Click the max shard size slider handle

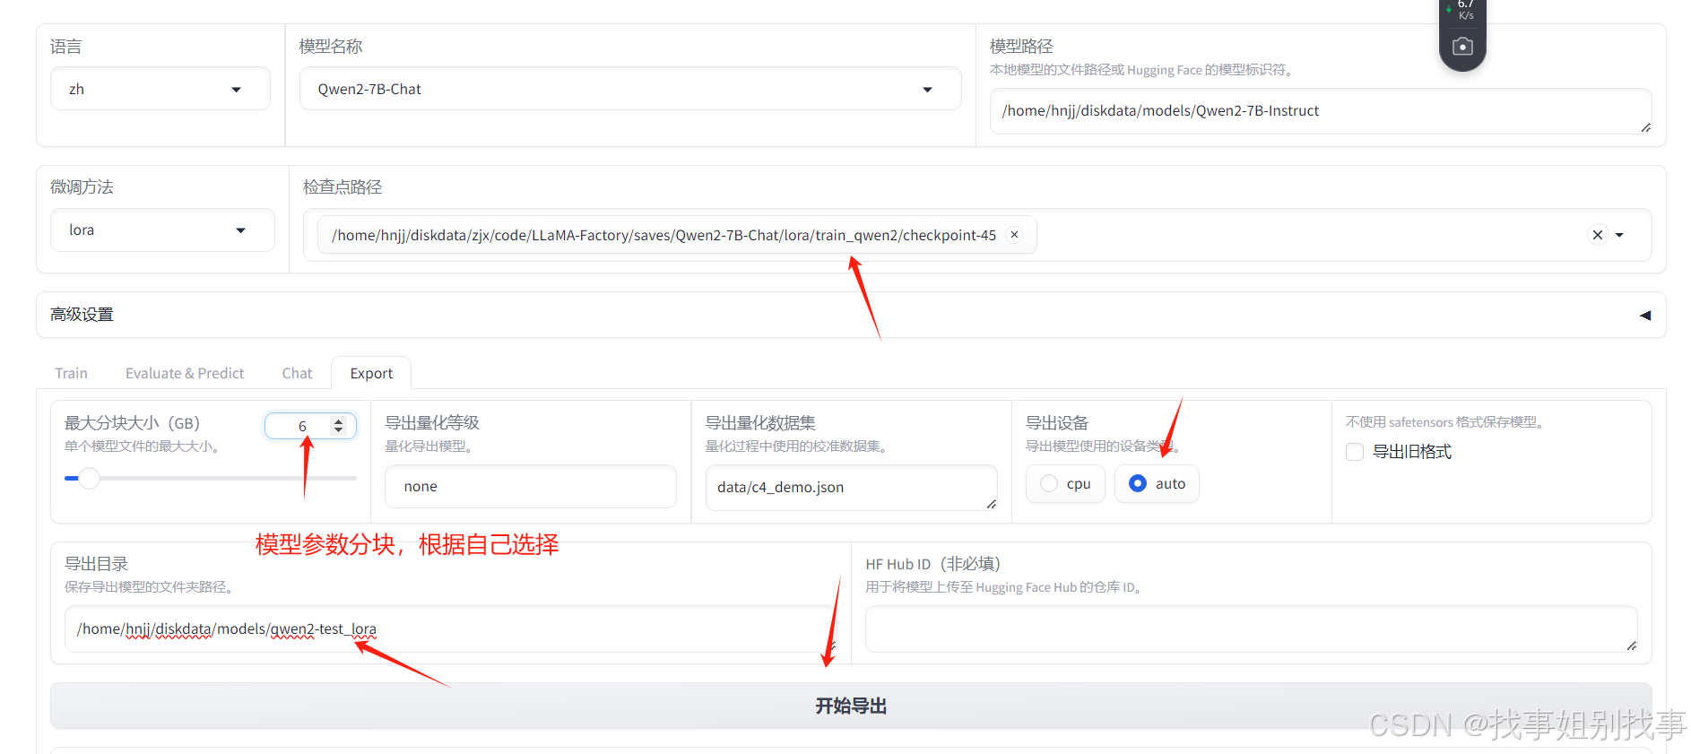89,478
